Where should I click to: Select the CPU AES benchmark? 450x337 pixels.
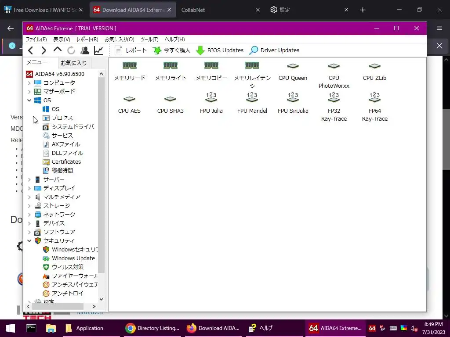(130, 104)
